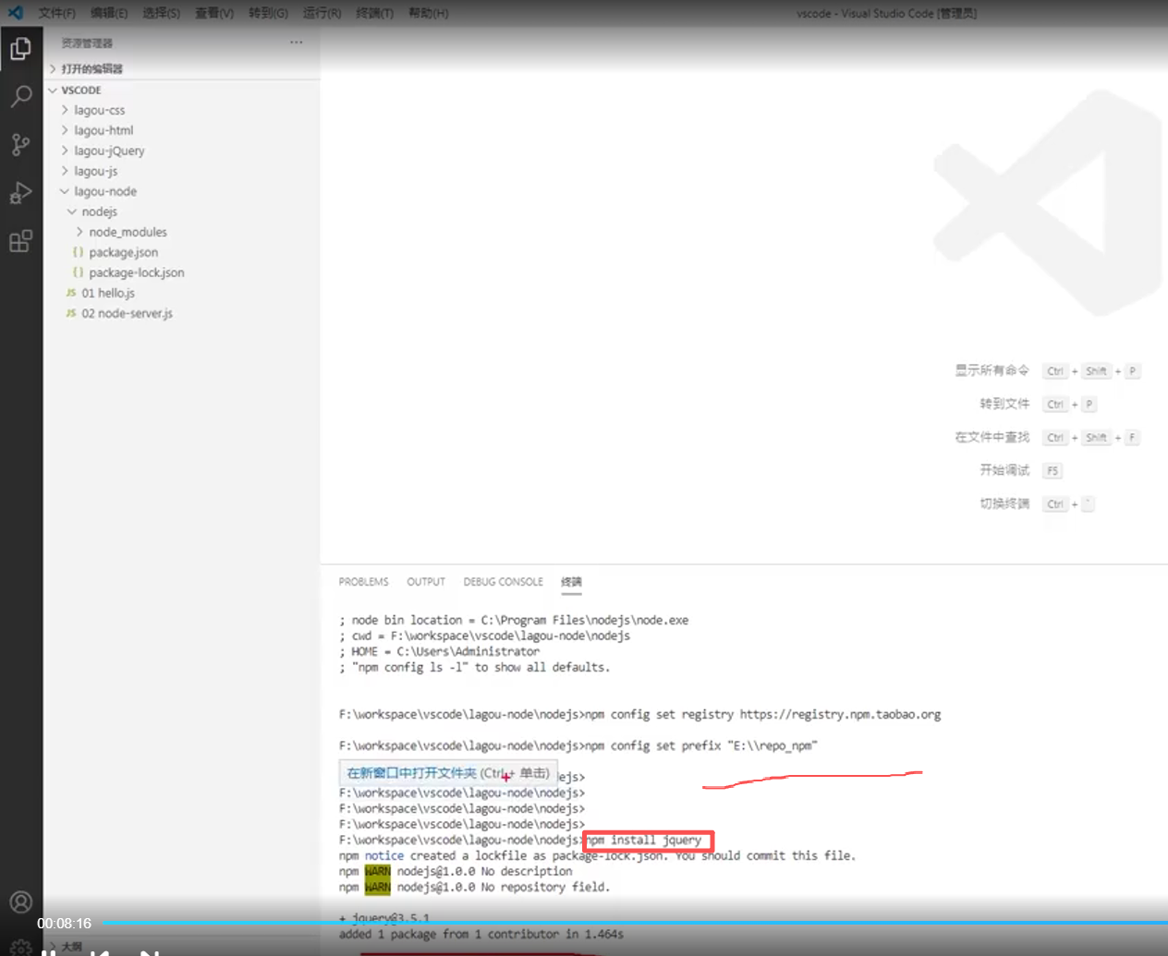Open the Source Control icon
This screenshot has height=956, width=1168.
pos(20,144)
